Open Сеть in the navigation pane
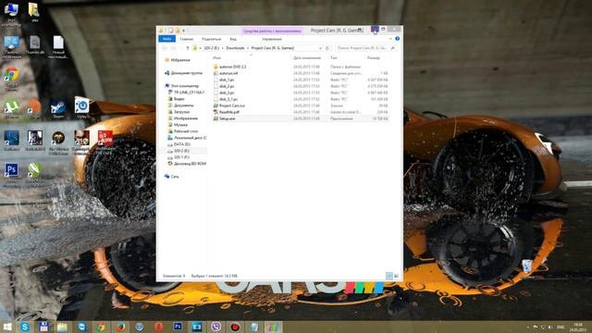Viewport: 592px width, 333px height. [172, 177]
